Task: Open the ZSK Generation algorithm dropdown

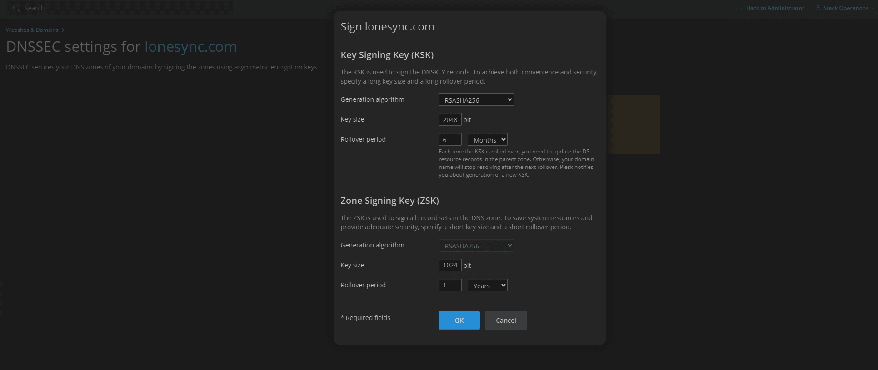Action: (x=476, y=246)
